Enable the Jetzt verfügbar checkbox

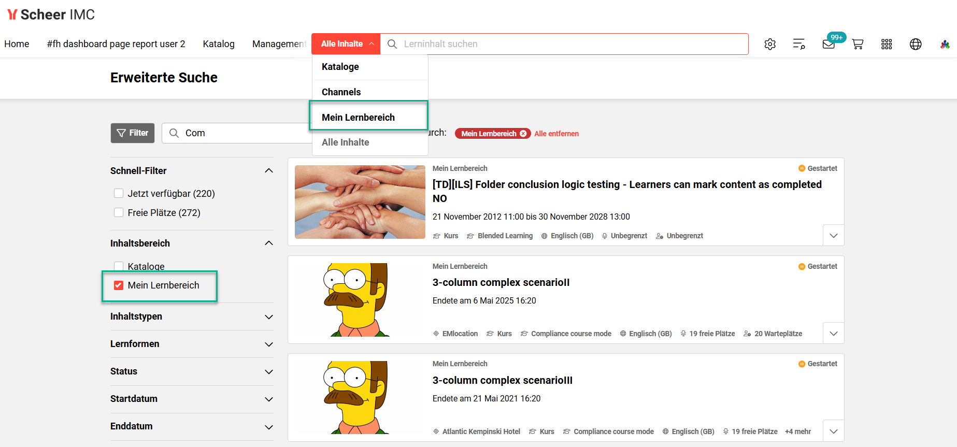119,193
